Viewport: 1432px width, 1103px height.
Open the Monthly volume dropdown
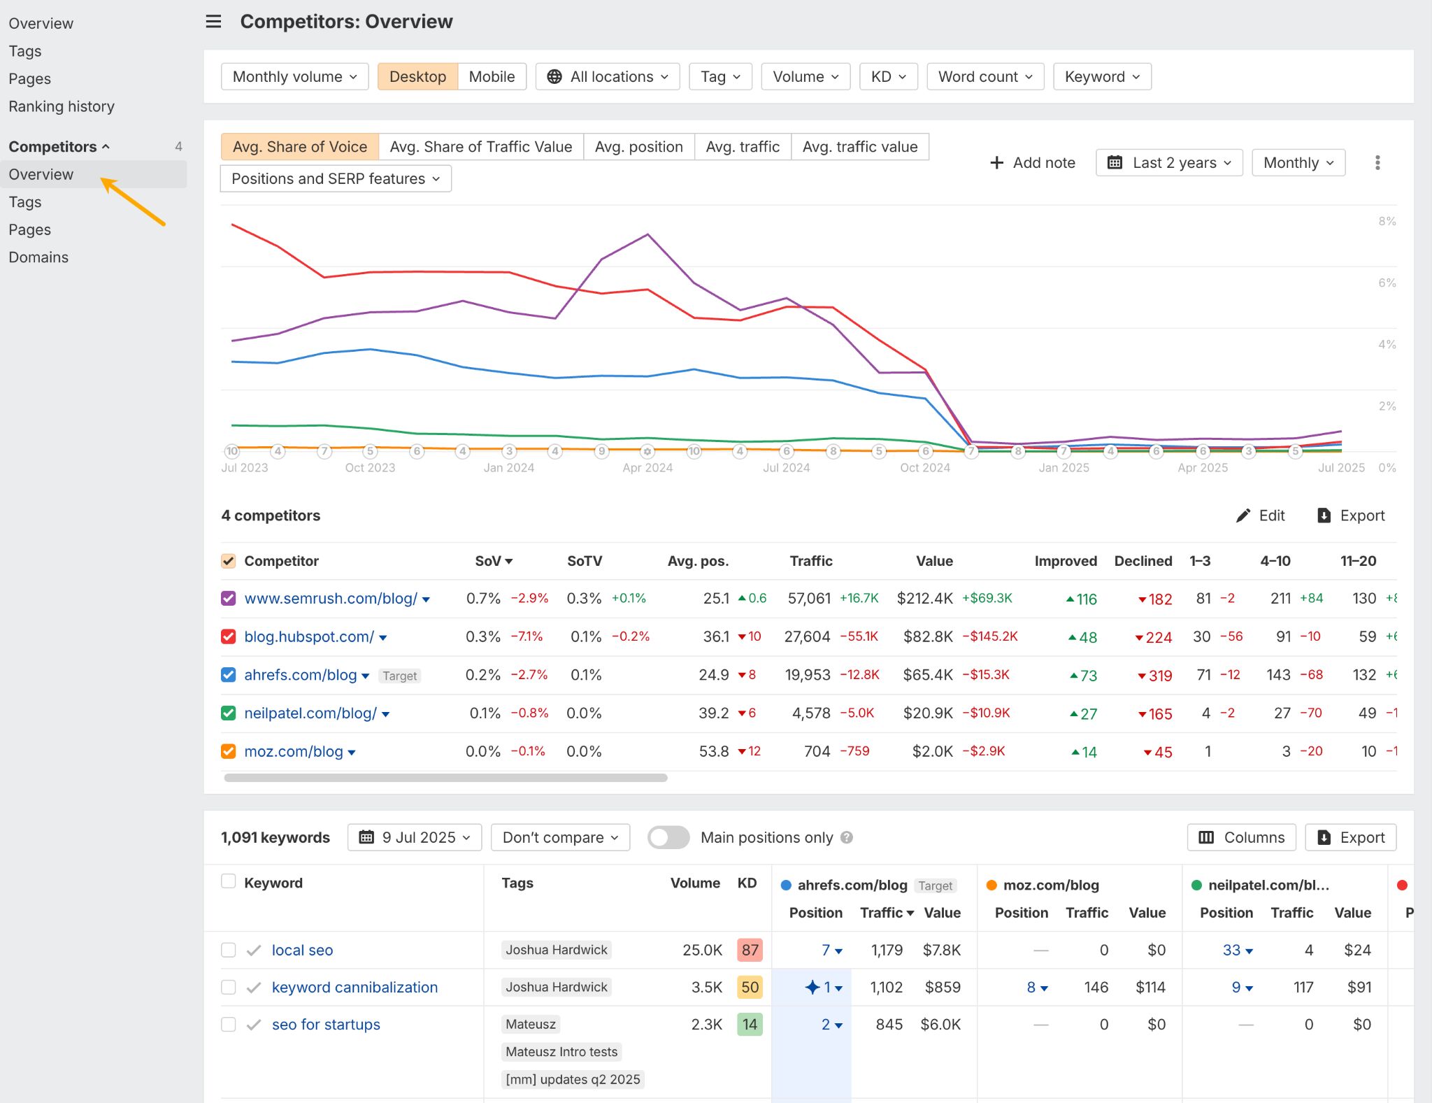pyautogui.click(x=294, y=76)
